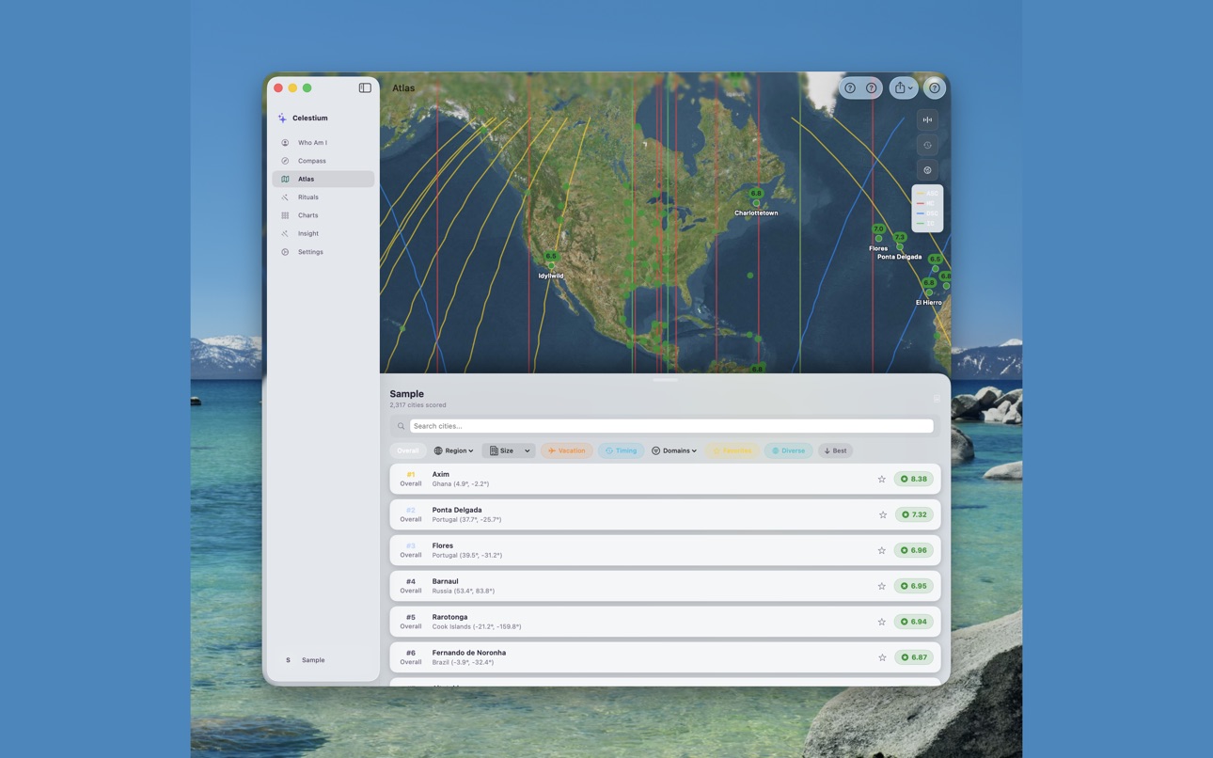Click the IC line in the legend
1213x758 pixels.
(927, 224)
